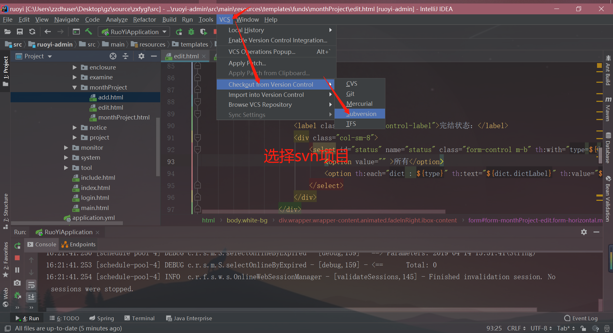The image size is (613, 333).
Task: Open the Event Log
Action: (x=584, y=318)
